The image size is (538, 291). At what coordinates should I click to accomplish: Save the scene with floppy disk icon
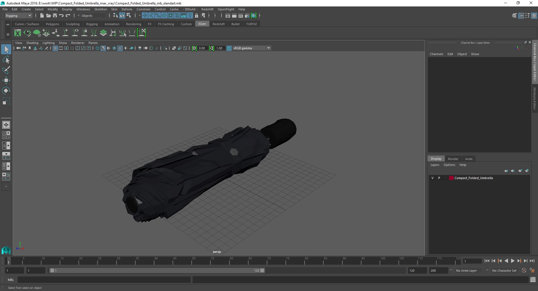(55, 16)
